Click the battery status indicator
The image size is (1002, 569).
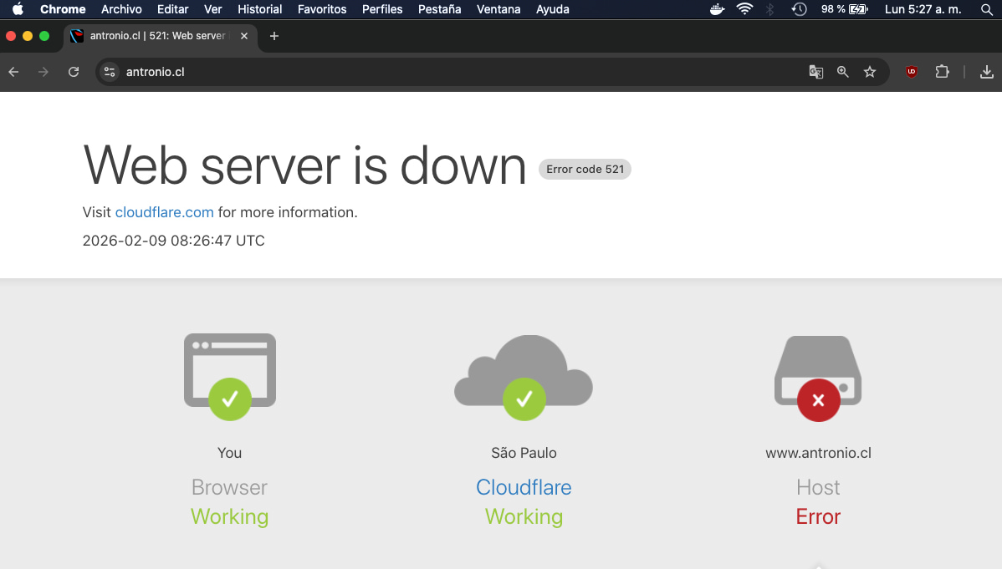click(845, 9)
